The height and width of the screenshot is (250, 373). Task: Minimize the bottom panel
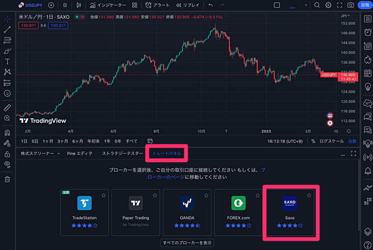pos(342,154)
